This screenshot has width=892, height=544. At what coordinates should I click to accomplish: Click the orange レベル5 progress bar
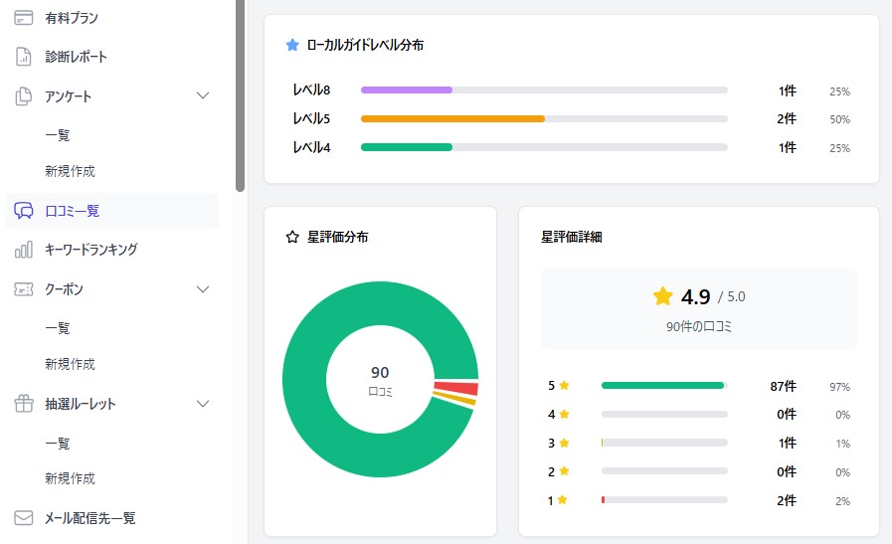(452, 118)
